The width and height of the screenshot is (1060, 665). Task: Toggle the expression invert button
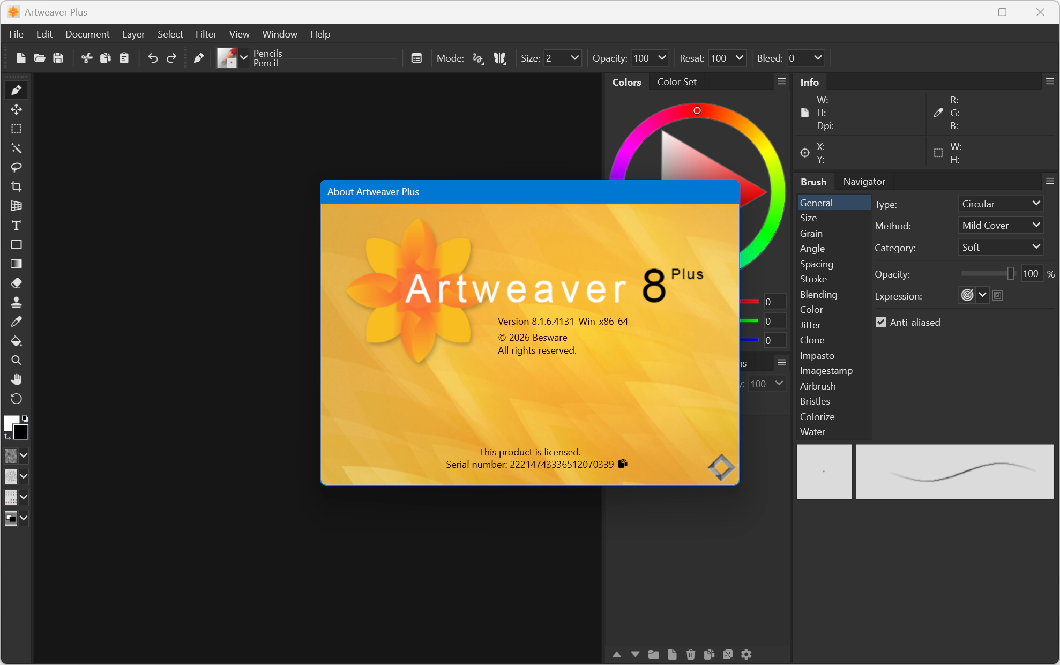point(997,295)
